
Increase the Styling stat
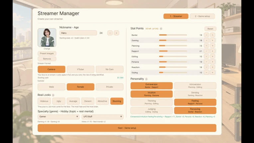(x=212, y=72)
